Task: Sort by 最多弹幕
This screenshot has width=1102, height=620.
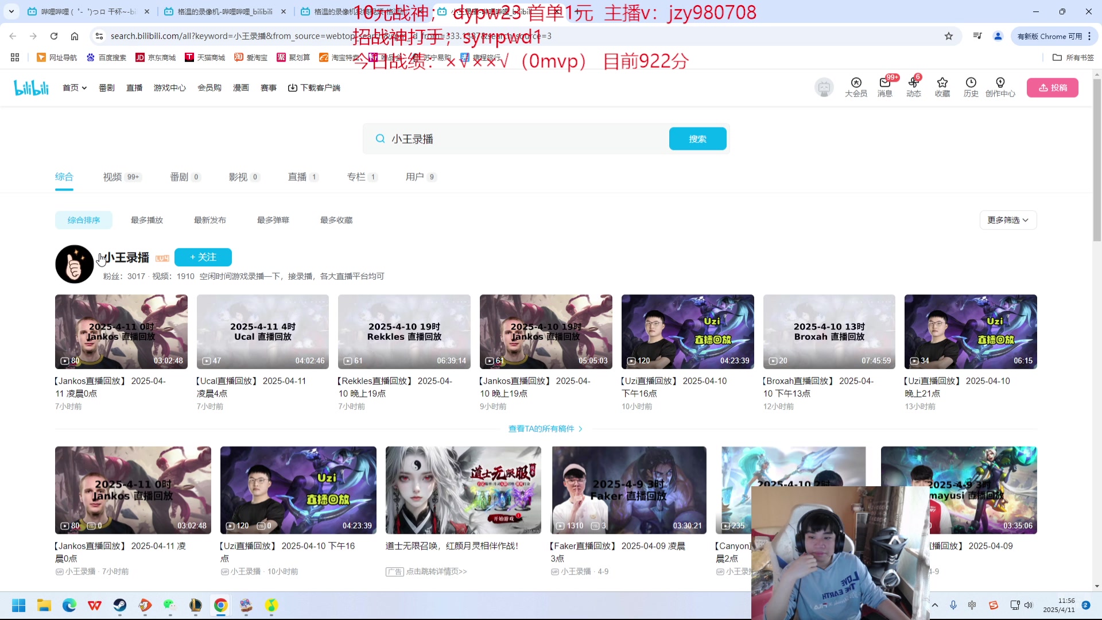Action: click(273, 220)
